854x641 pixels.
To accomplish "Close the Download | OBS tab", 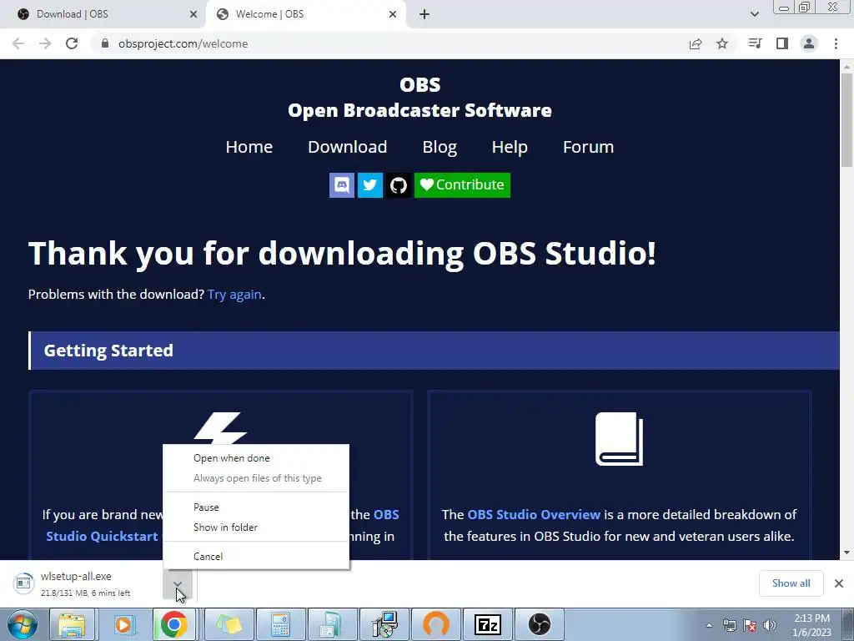I will coord(193,15).
